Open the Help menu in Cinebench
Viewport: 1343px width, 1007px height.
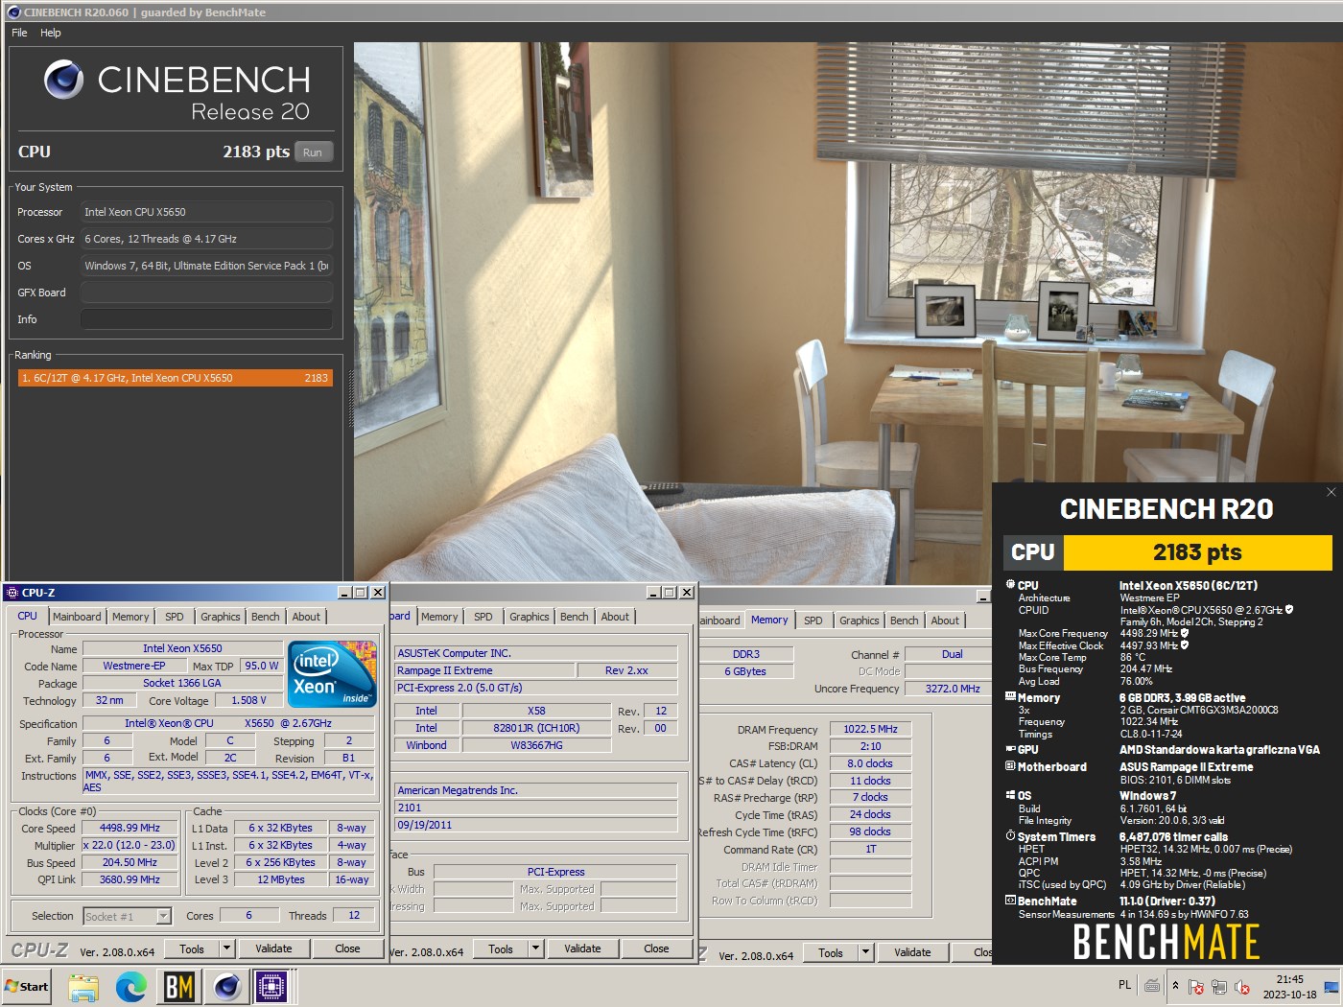pos(51,33)
